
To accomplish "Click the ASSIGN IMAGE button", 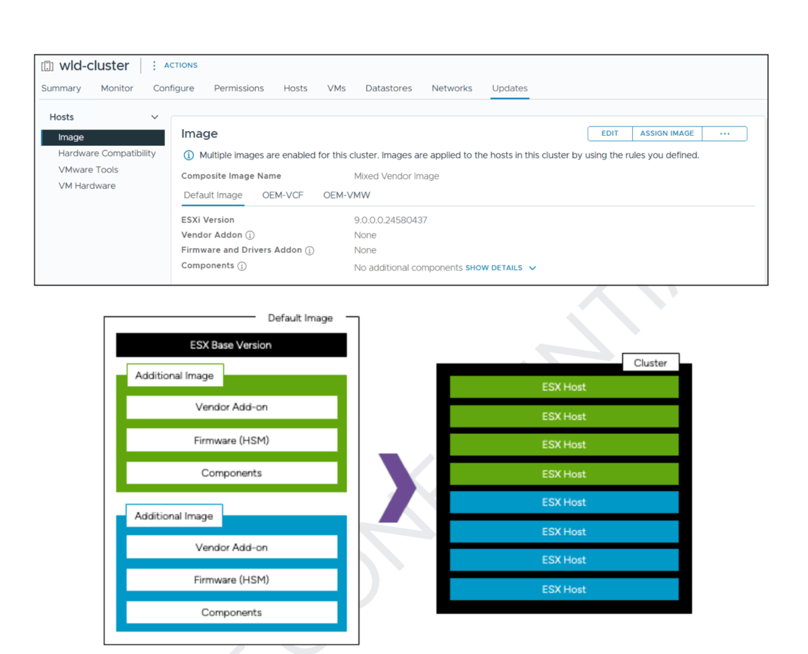I will coord(667,133).
